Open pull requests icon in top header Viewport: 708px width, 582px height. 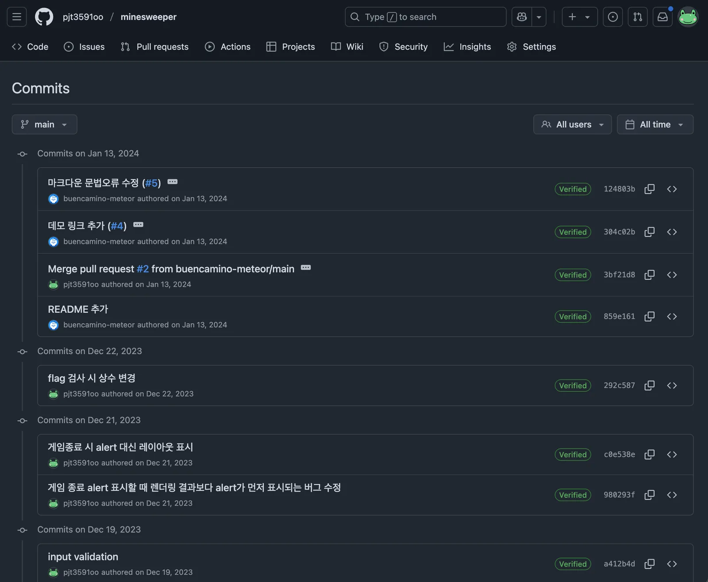coord(638,17)
